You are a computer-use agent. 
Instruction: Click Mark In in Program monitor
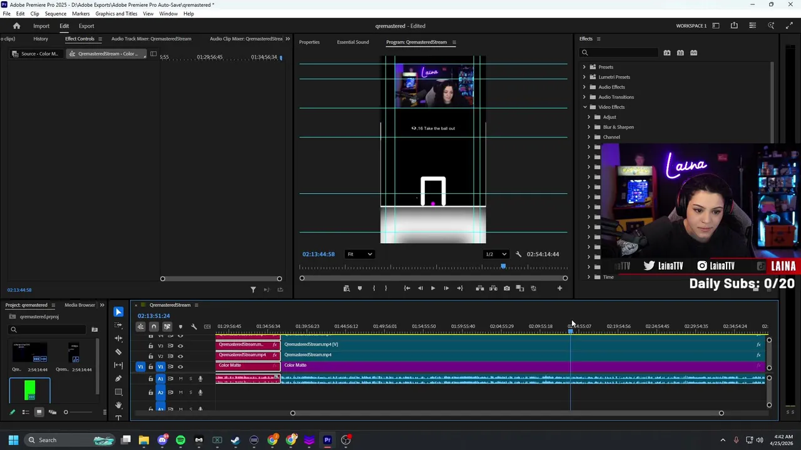point(374,288)
